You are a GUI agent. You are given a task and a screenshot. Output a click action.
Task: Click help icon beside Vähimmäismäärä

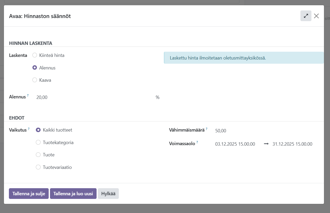pyautogui.click(x=206, y=129)
